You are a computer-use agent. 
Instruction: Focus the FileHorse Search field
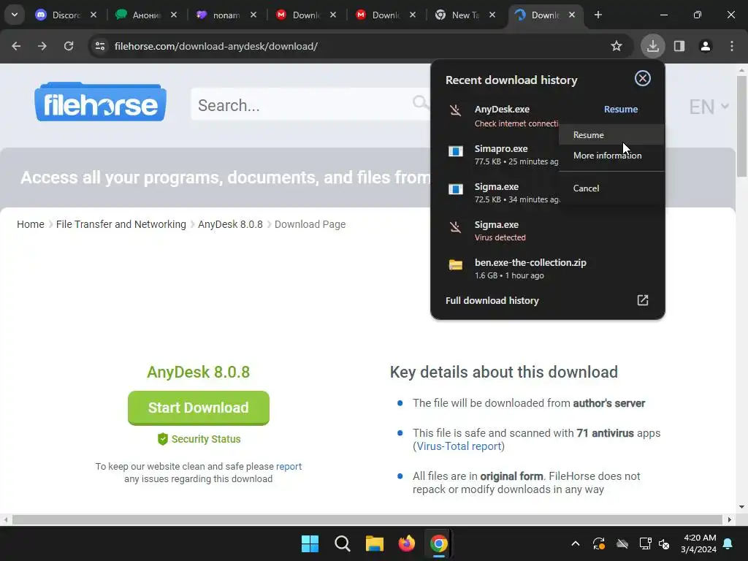[310, 104]
